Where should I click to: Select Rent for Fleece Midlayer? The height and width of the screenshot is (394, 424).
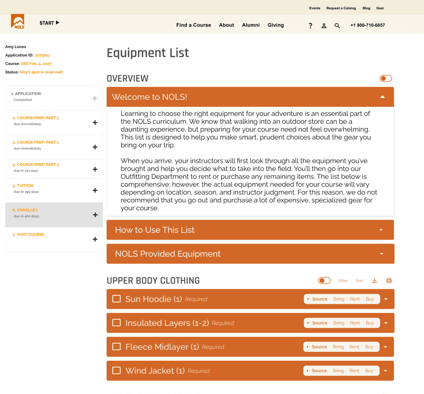[354, 347]
